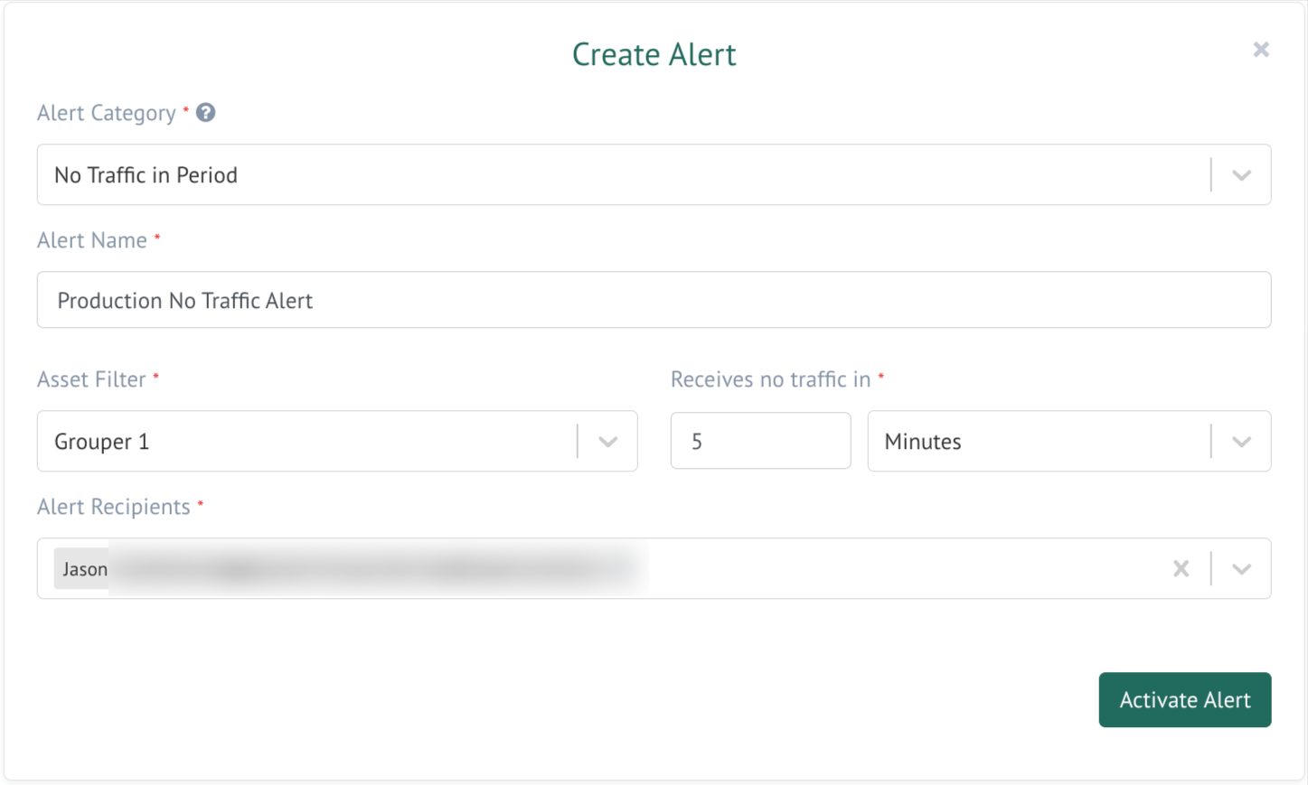Image resolution: width=1308 pixels, height=785 pixels.
Task: Click the Asset Filter field label
Action: 91,379
